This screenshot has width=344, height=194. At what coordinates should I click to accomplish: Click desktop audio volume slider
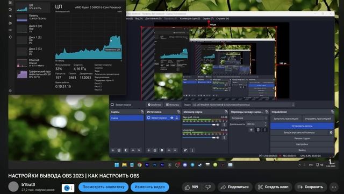(199, 124)
